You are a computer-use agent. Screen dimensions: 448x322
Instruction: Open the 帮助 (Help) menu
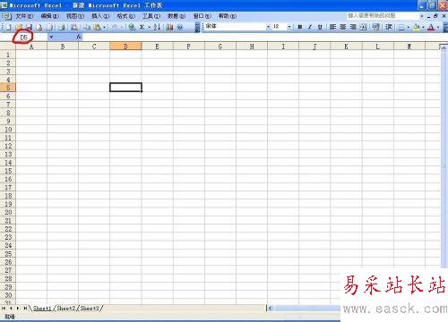228,16
